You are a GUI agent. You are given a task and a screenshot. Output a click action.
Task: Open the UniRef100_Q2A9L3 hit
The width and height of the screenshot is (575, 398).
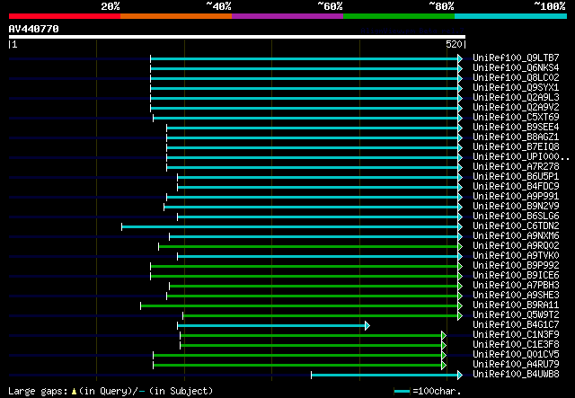tap(516, 98)
